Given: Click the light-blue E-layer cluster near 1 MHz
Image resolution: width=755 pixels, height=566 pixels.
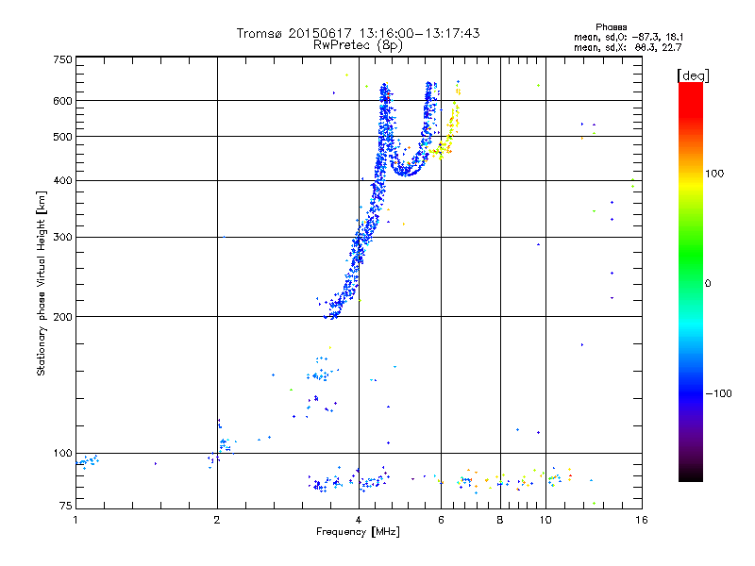Looking at the screenshot, I should [88, 461].
